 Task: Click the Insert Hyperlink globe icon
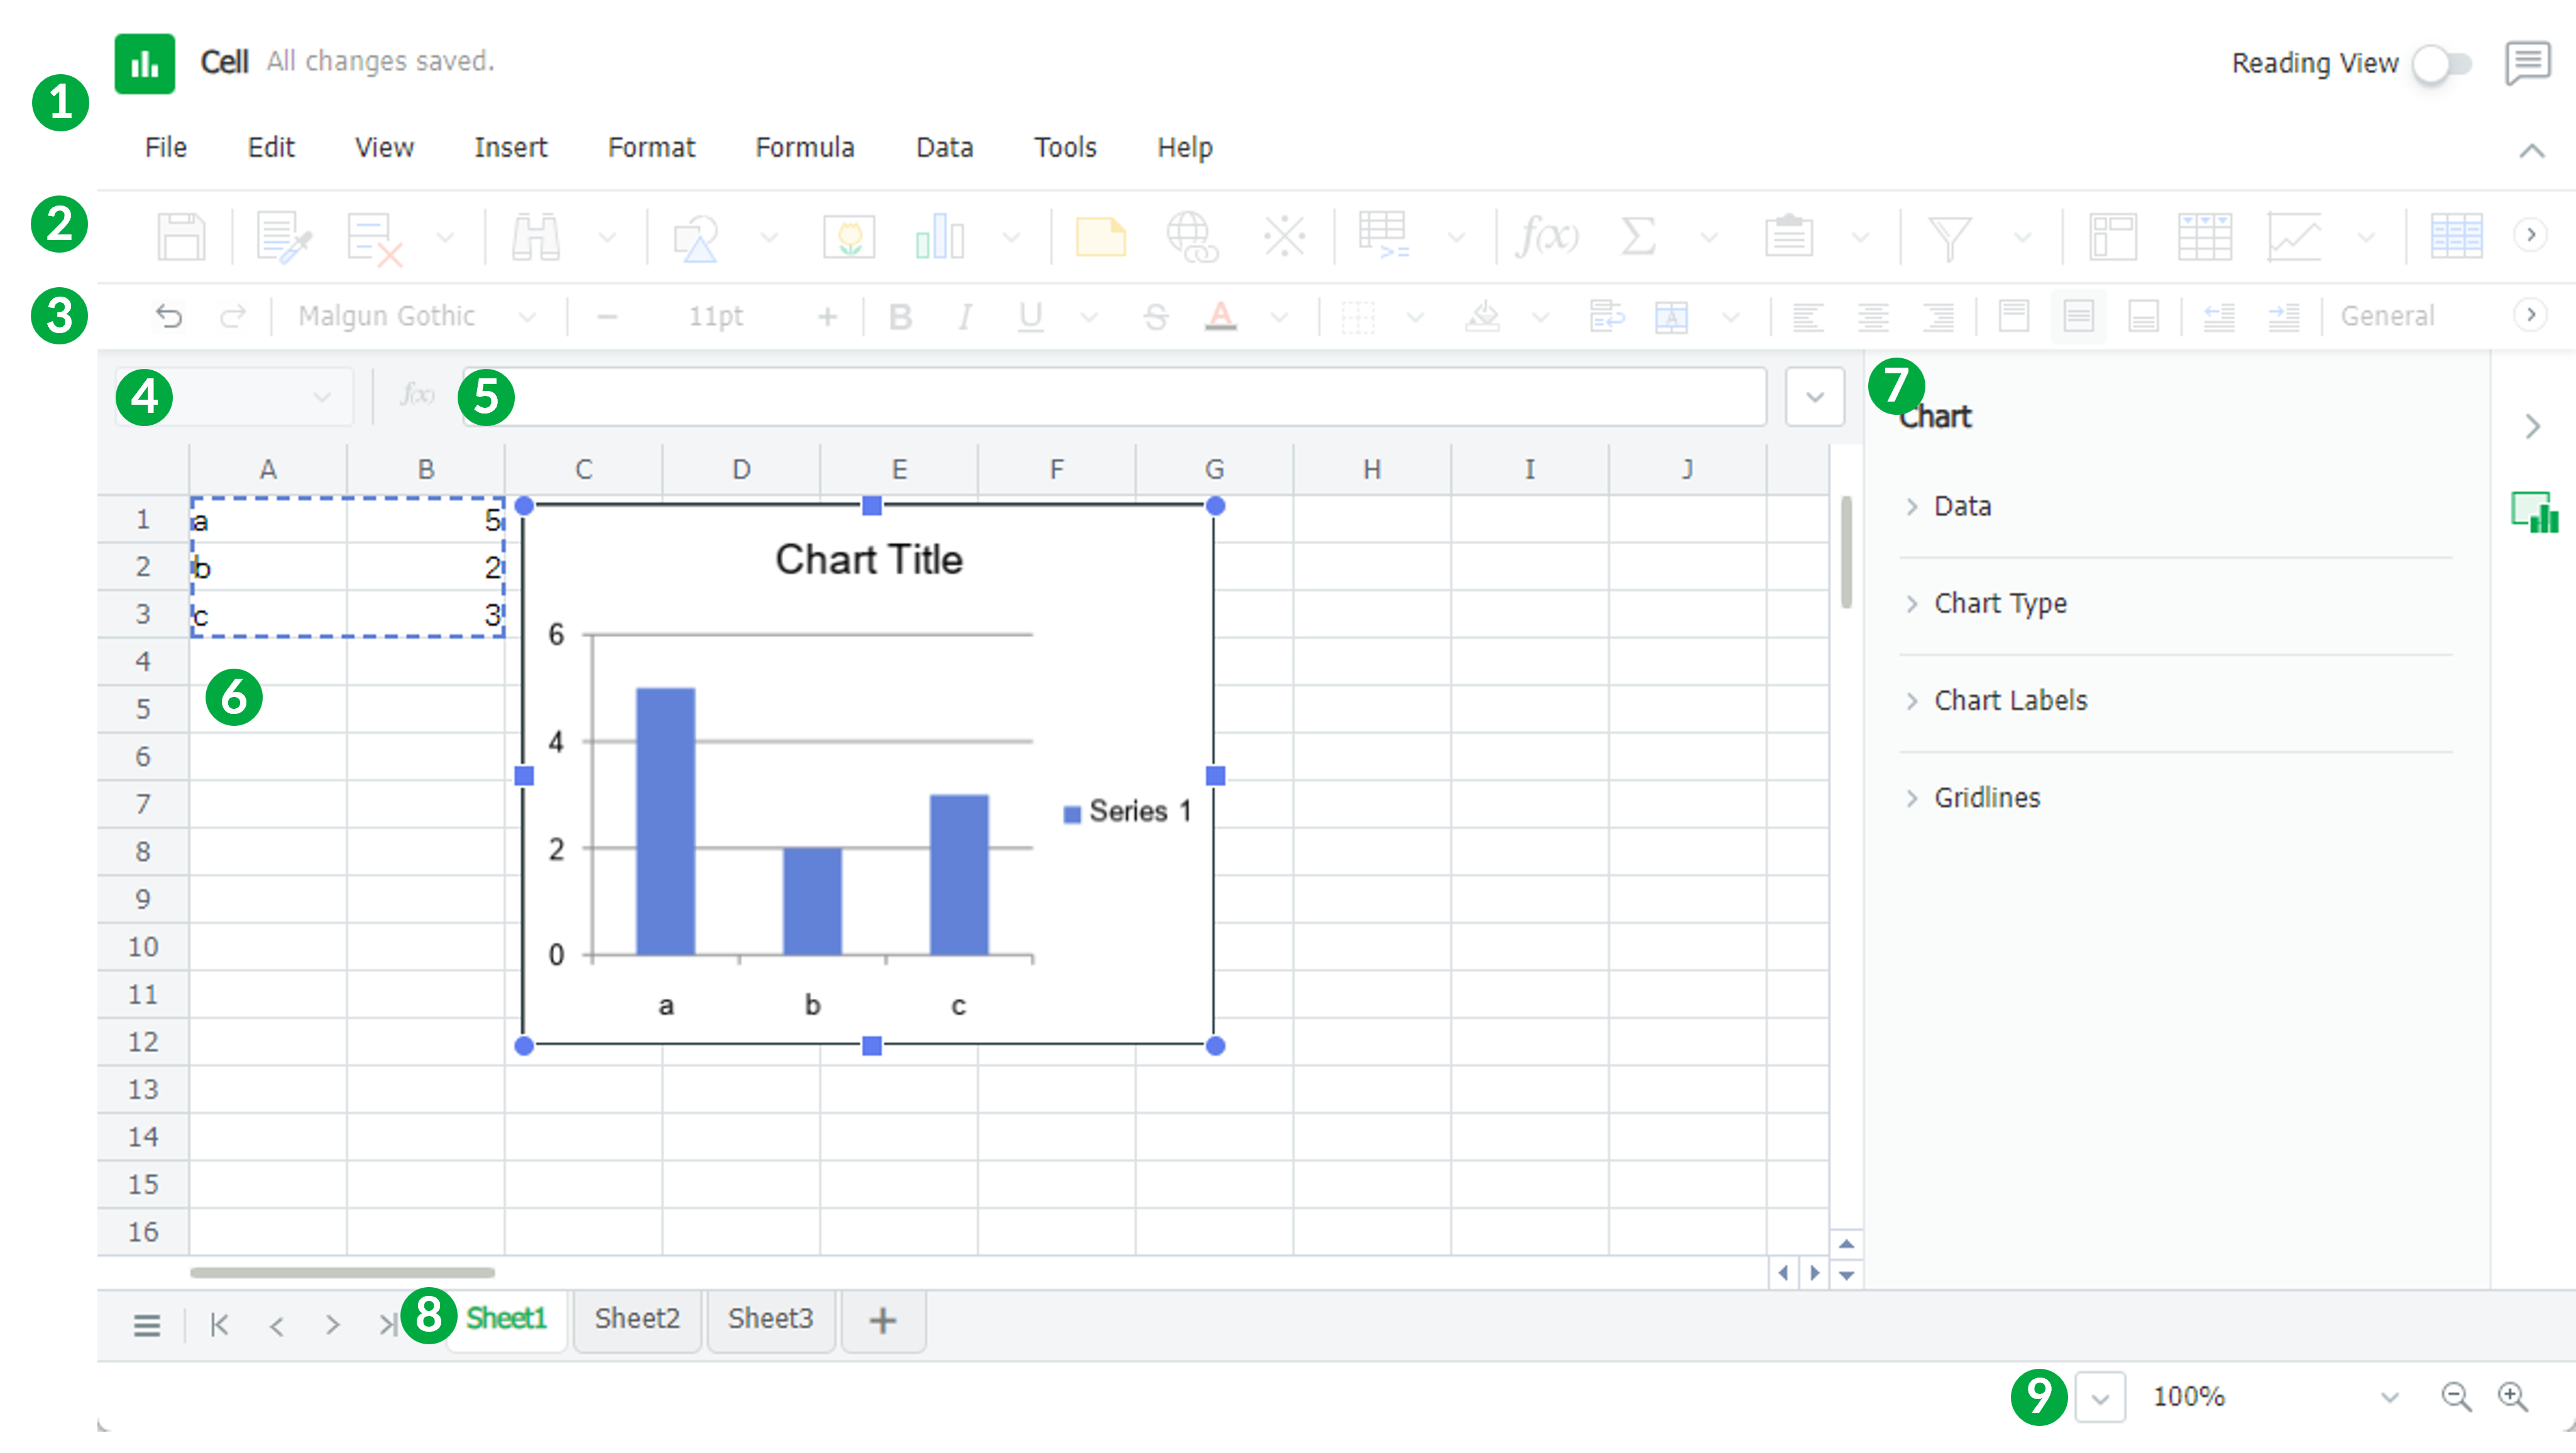tap(1191, 237)
